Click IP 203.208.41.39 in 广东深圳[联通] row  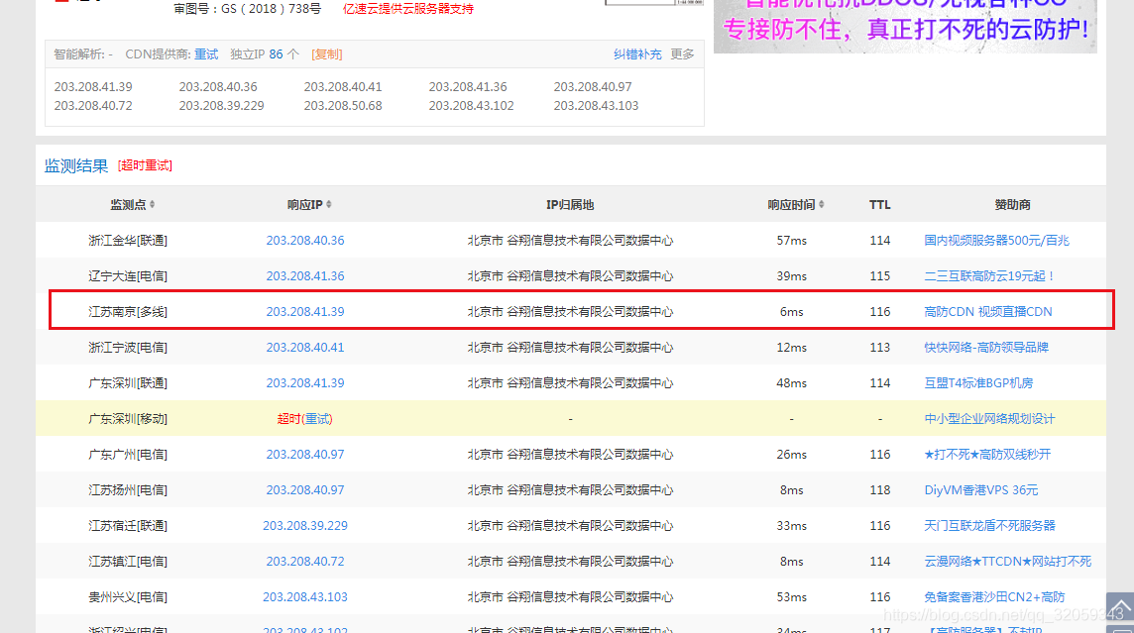pos(305,383)
